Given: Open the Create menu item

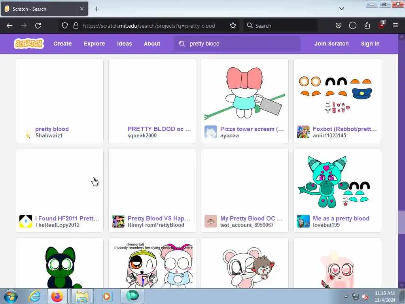Looking at the screenshot, I should click(62, 44).
